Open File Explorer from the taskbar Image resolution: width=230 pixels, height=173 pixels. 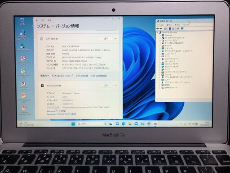coord(130,124)
